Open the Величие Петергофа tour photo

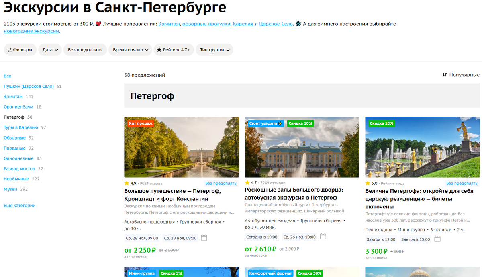coord(423,147)
